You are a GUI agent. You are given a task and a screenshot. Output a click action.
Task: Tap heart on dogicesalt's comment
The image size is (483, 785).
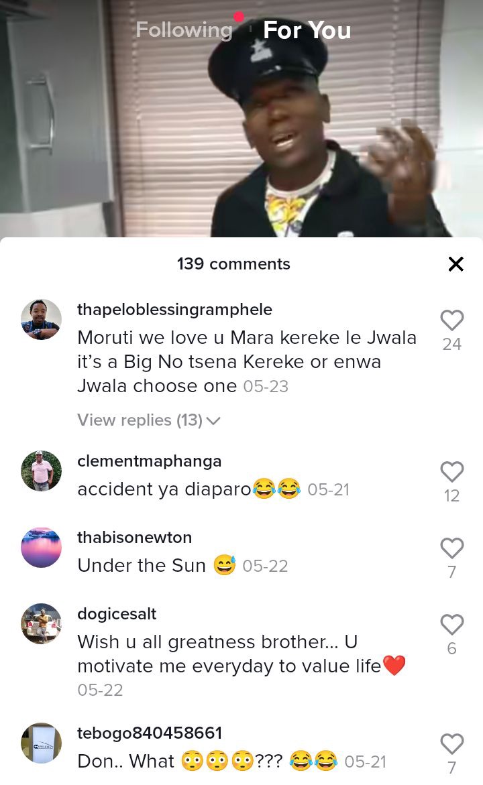click(451, 624)
